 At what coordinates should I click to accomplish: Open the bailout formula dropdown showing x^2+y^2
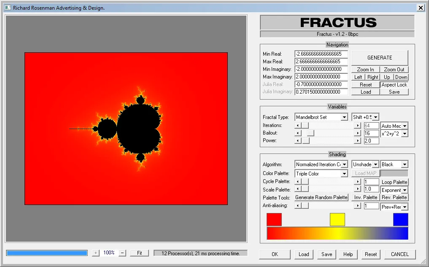coord(394,134)
